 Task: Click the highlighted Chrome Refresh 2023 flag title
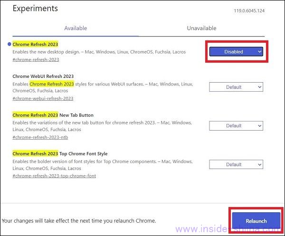[35, 44]
